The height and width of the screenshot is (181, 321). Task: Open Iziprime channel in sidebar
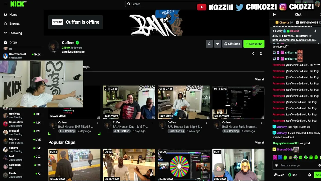(22, 141)
